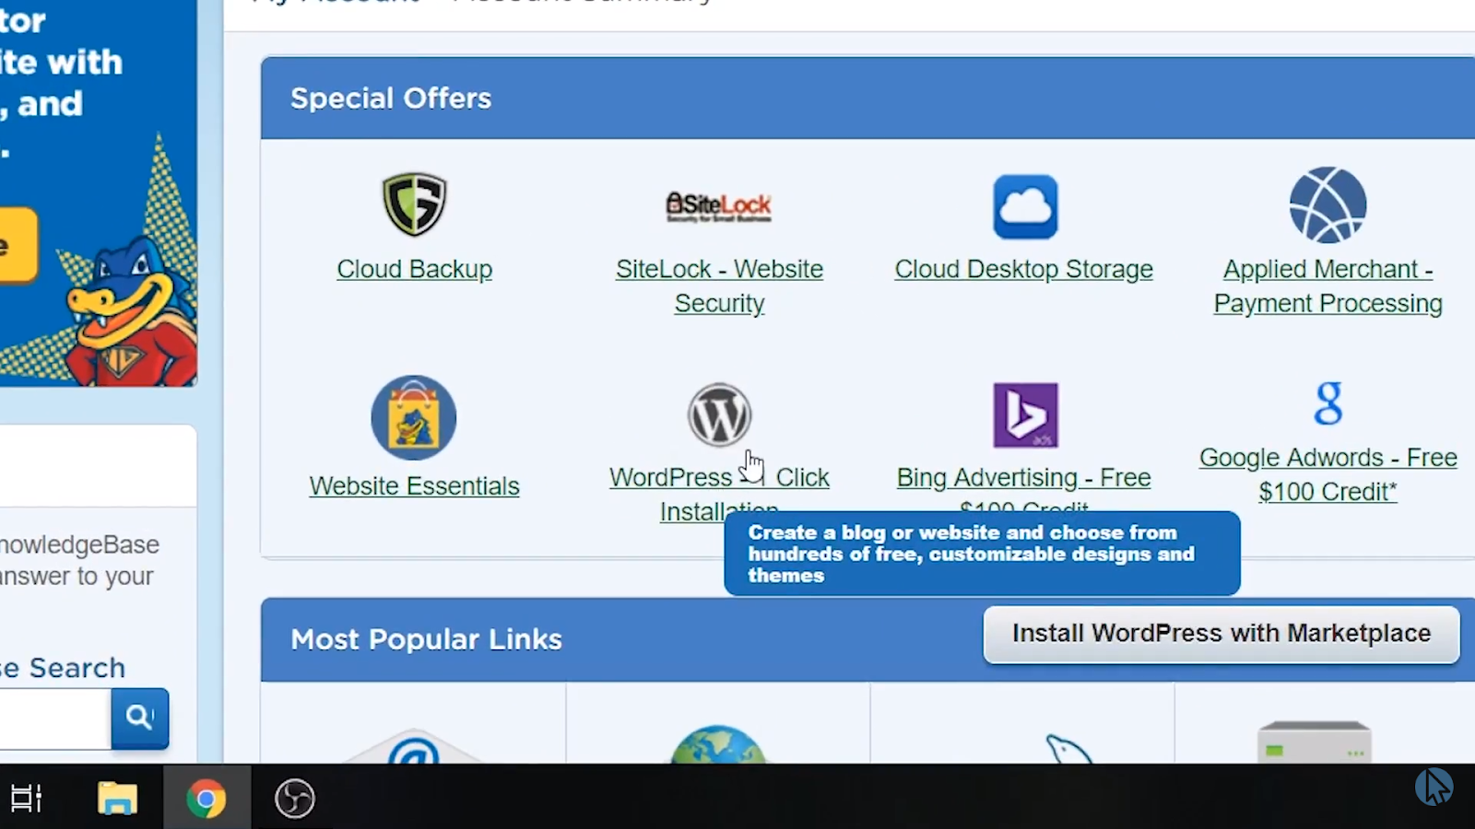1475x829 pixels.
Task: Open the Website Essentials shopping bag icon
Action: [414, 417]
